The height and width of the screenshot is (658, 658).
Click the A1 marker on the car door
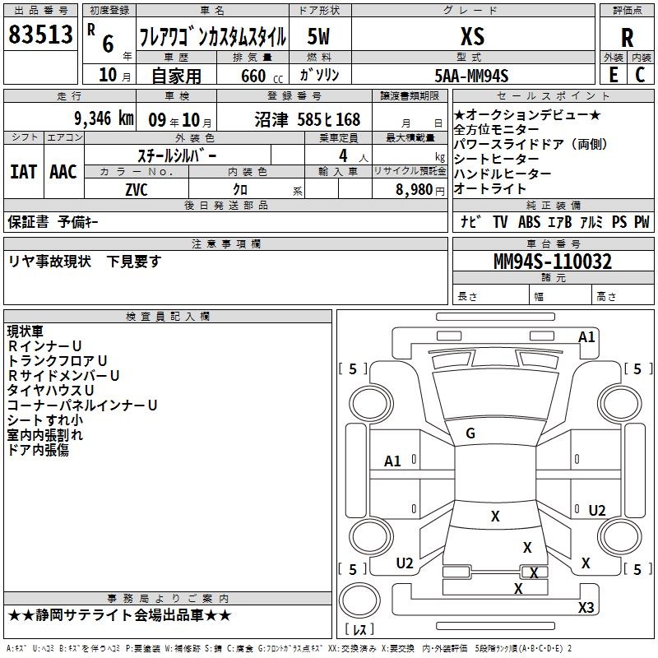pyautogui.click(x=393, y=461)
